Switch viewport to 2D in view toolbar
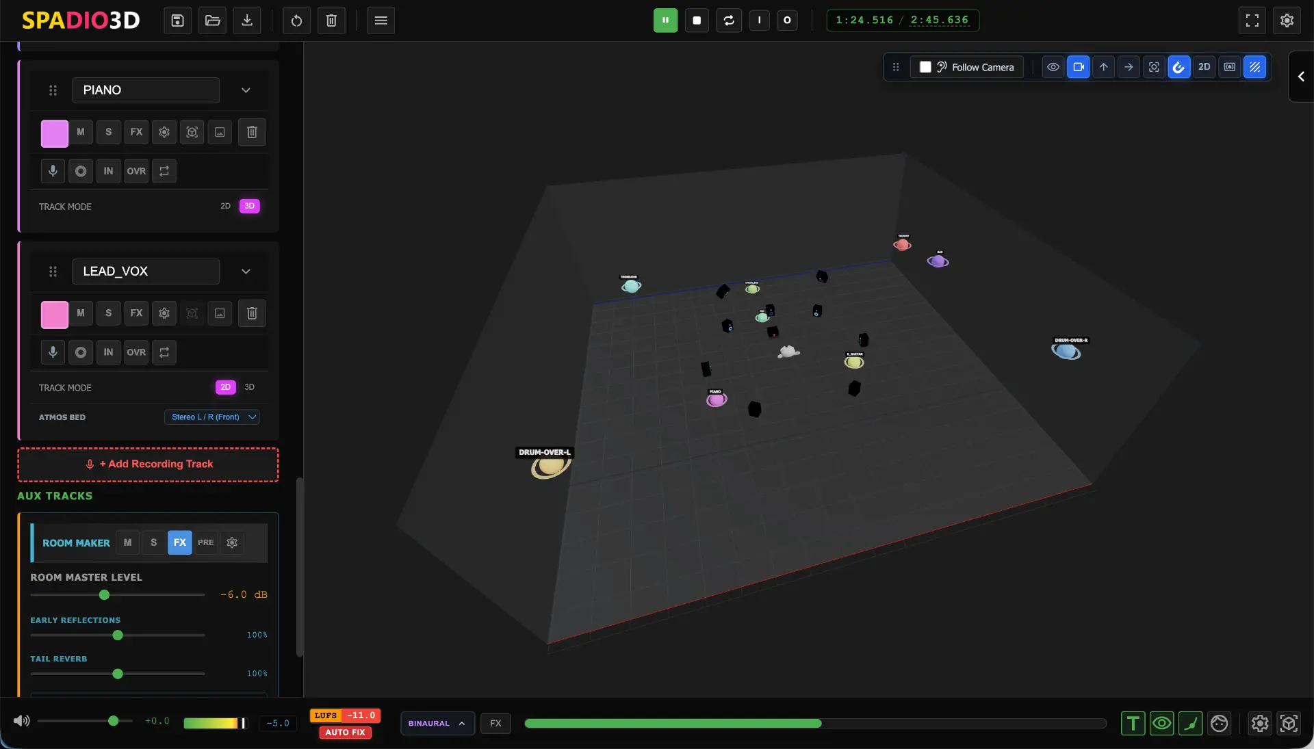This screenshot has width=1314, height=749. pyautogui.click(x=1204, y=67)
